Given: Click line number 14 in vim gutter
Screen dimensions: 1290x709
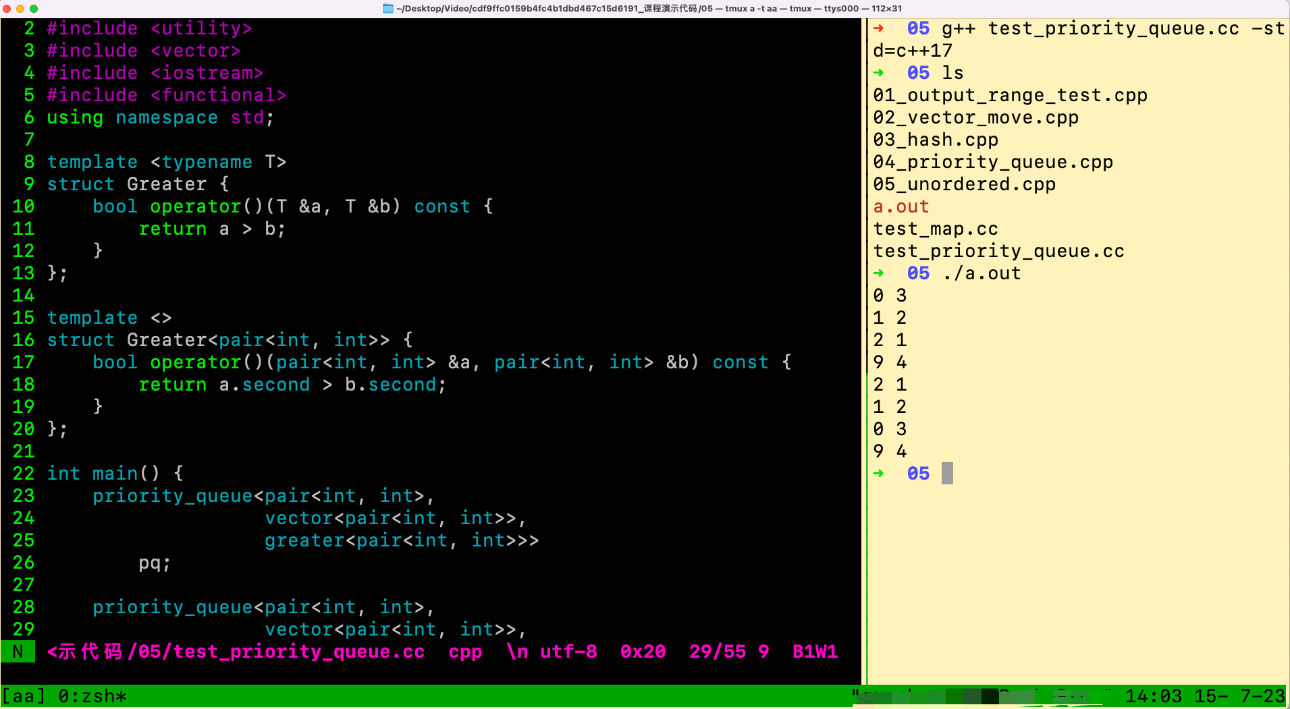Looking at the screenshot, I should coord(24,295).
